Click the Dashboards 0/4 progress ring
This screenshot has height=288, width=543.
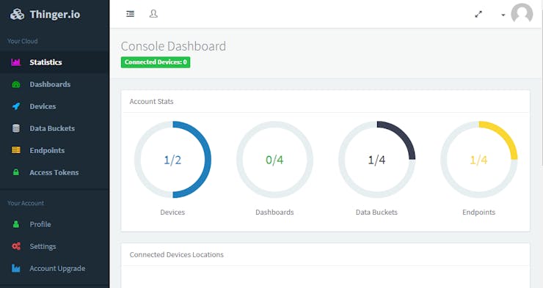tap(274, 159)
